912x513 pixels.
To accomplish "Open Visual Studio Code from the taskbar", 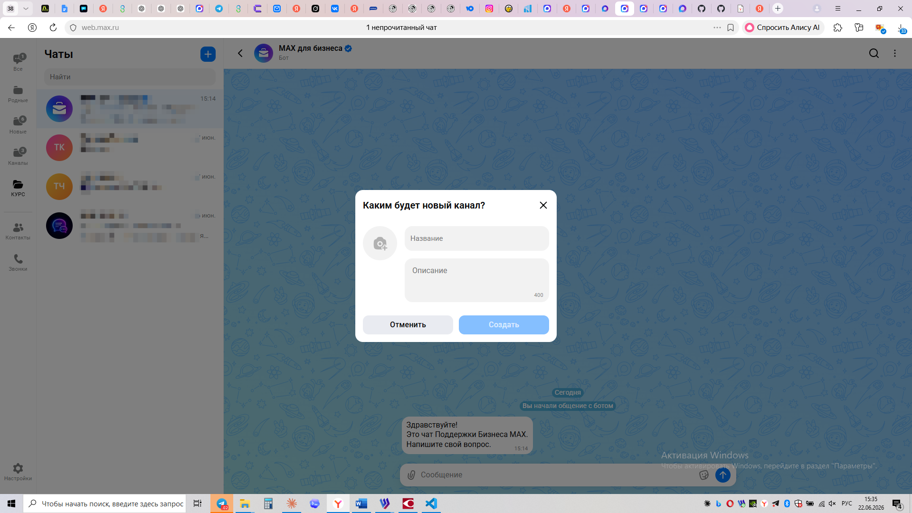I will click(x=431, y=503).
